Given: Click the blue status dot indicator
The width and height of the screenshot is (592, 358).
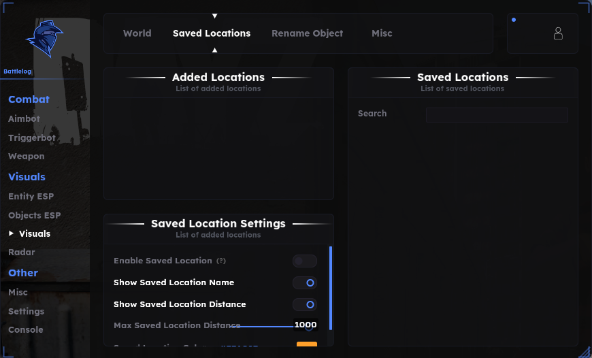Looking at the screenshot, I should 514,20.
